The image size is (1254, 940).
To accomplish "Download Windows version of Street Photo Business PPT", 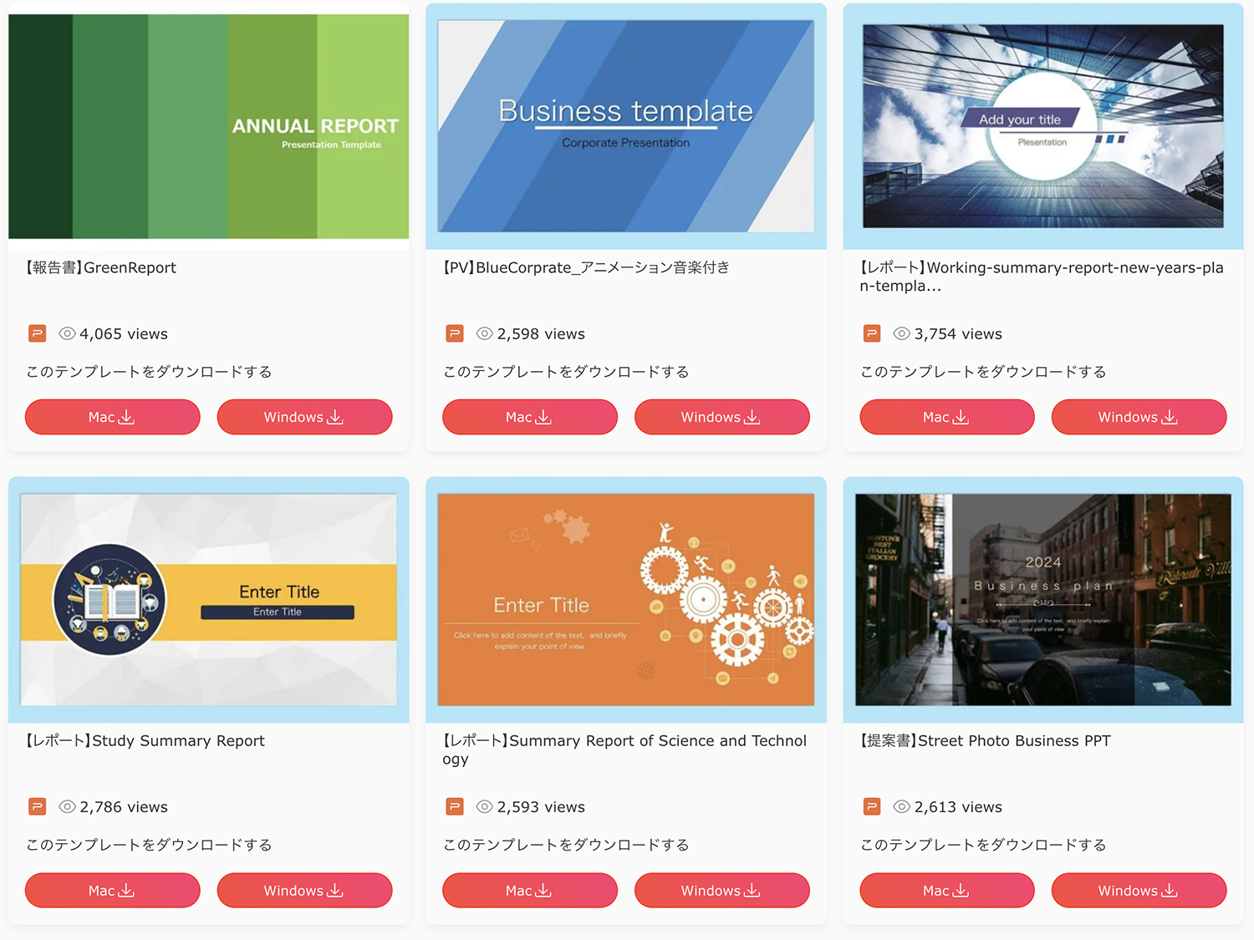I will 1139,890.
